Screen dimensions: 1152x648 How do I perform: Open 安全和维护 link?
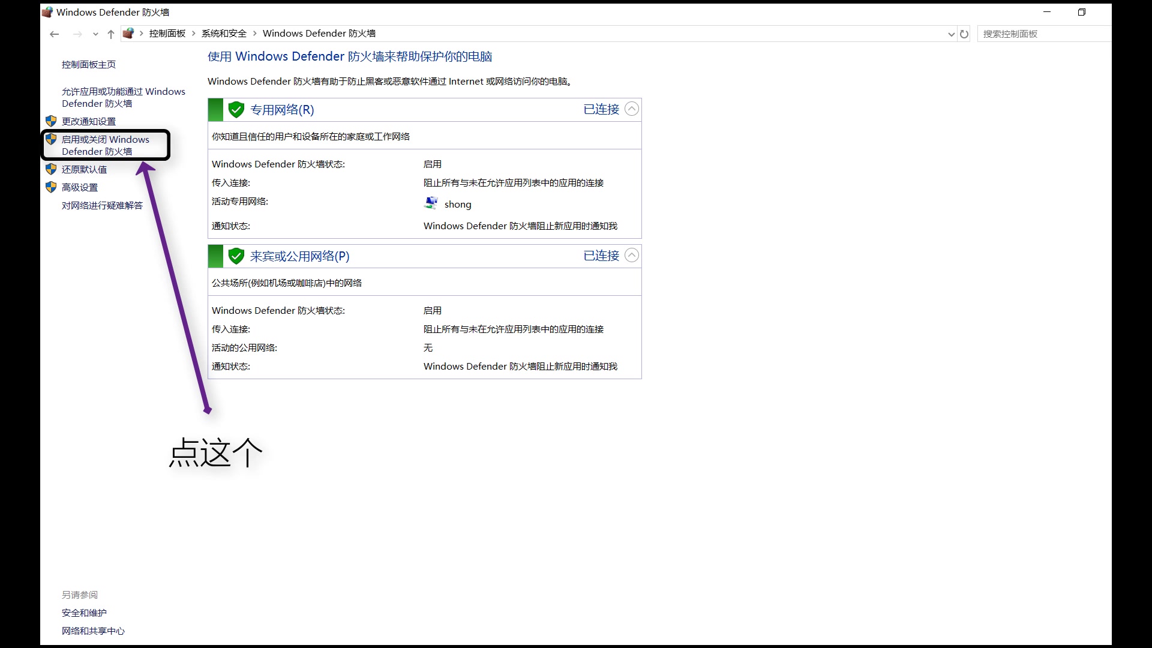pos(84,613)
